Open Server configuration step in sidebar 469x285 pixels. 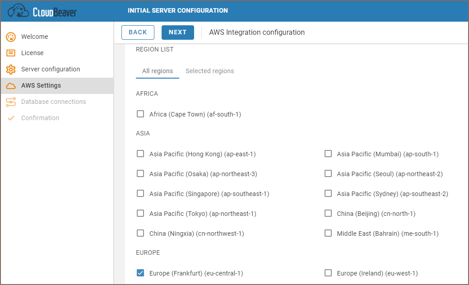point(51,69)
